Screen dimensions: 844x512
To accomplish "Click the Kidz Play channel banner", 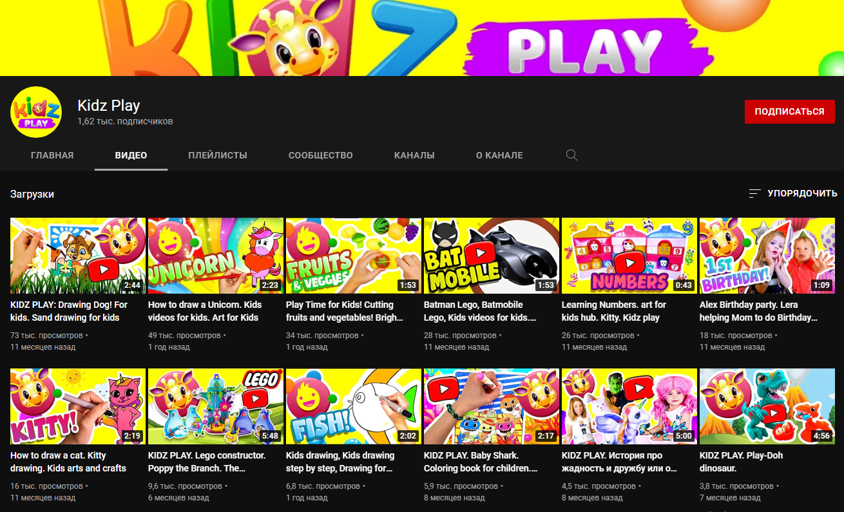I will click(422, 38).
